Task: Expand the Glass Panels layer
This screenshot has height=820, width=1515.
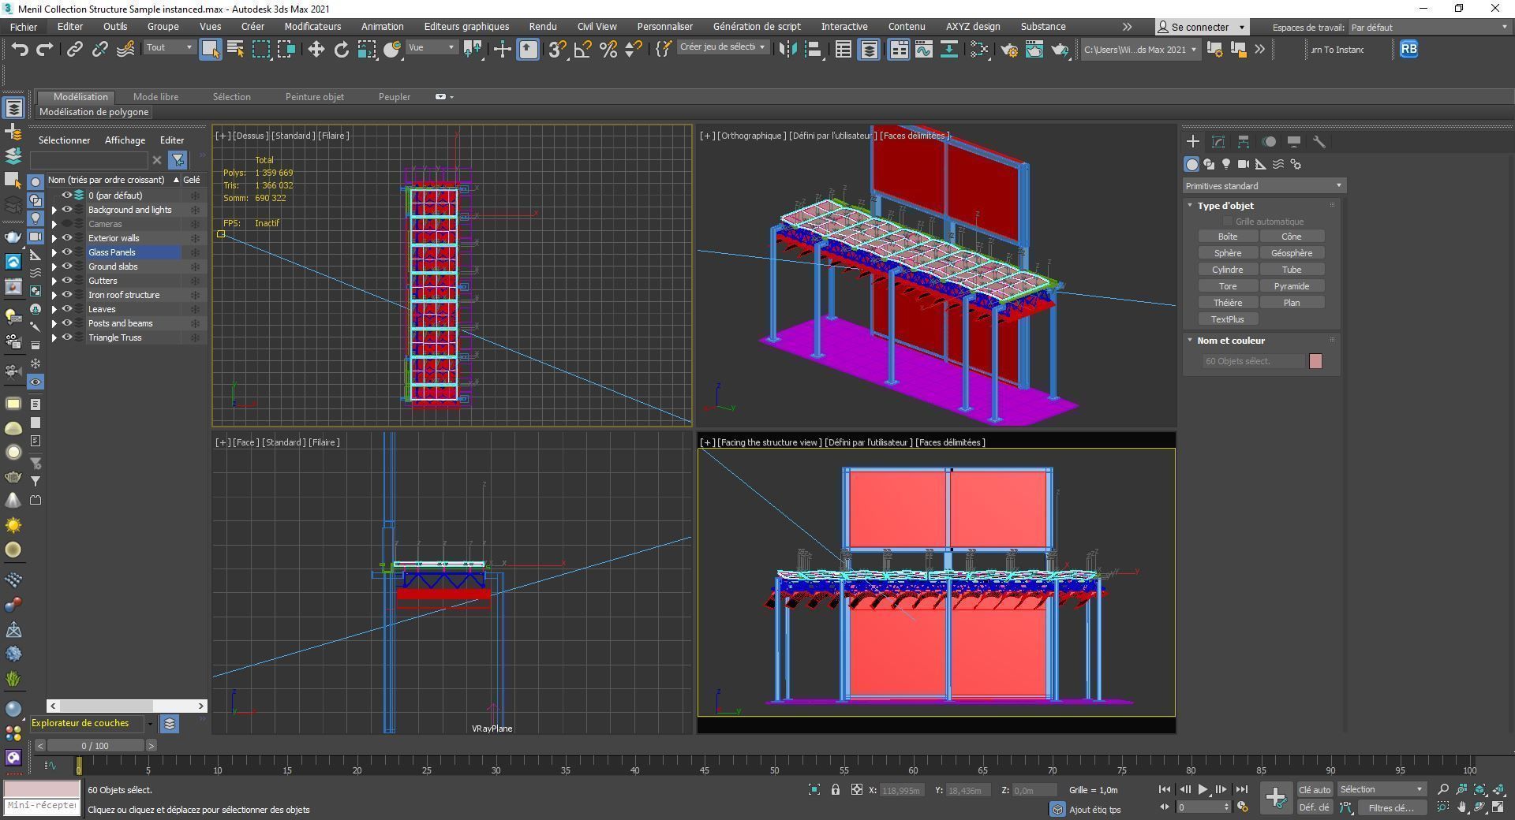Action: [x=54, y=252]
